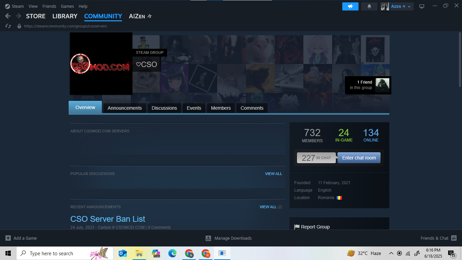462x260 pixels.
Task: Open the Games menu
Action: [67, 6]
